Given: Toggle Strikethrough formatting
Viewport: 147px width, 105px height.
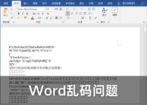Looking at the screenshot, I should tap(34, 14).
